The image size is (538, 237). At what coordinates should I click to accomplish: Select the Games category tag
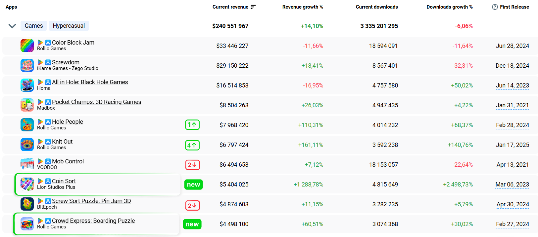click(x=34, y=26)
